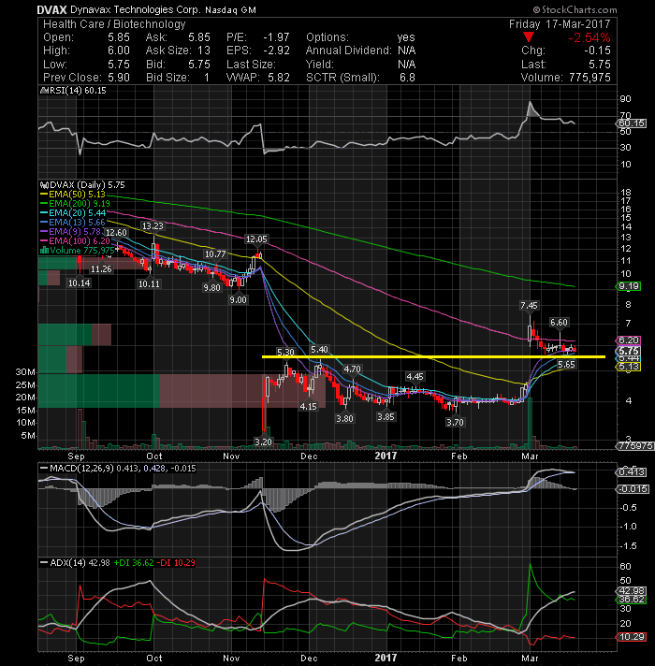Select the DVAX (Daily) 5.75 legend entry

coord(82,185)
